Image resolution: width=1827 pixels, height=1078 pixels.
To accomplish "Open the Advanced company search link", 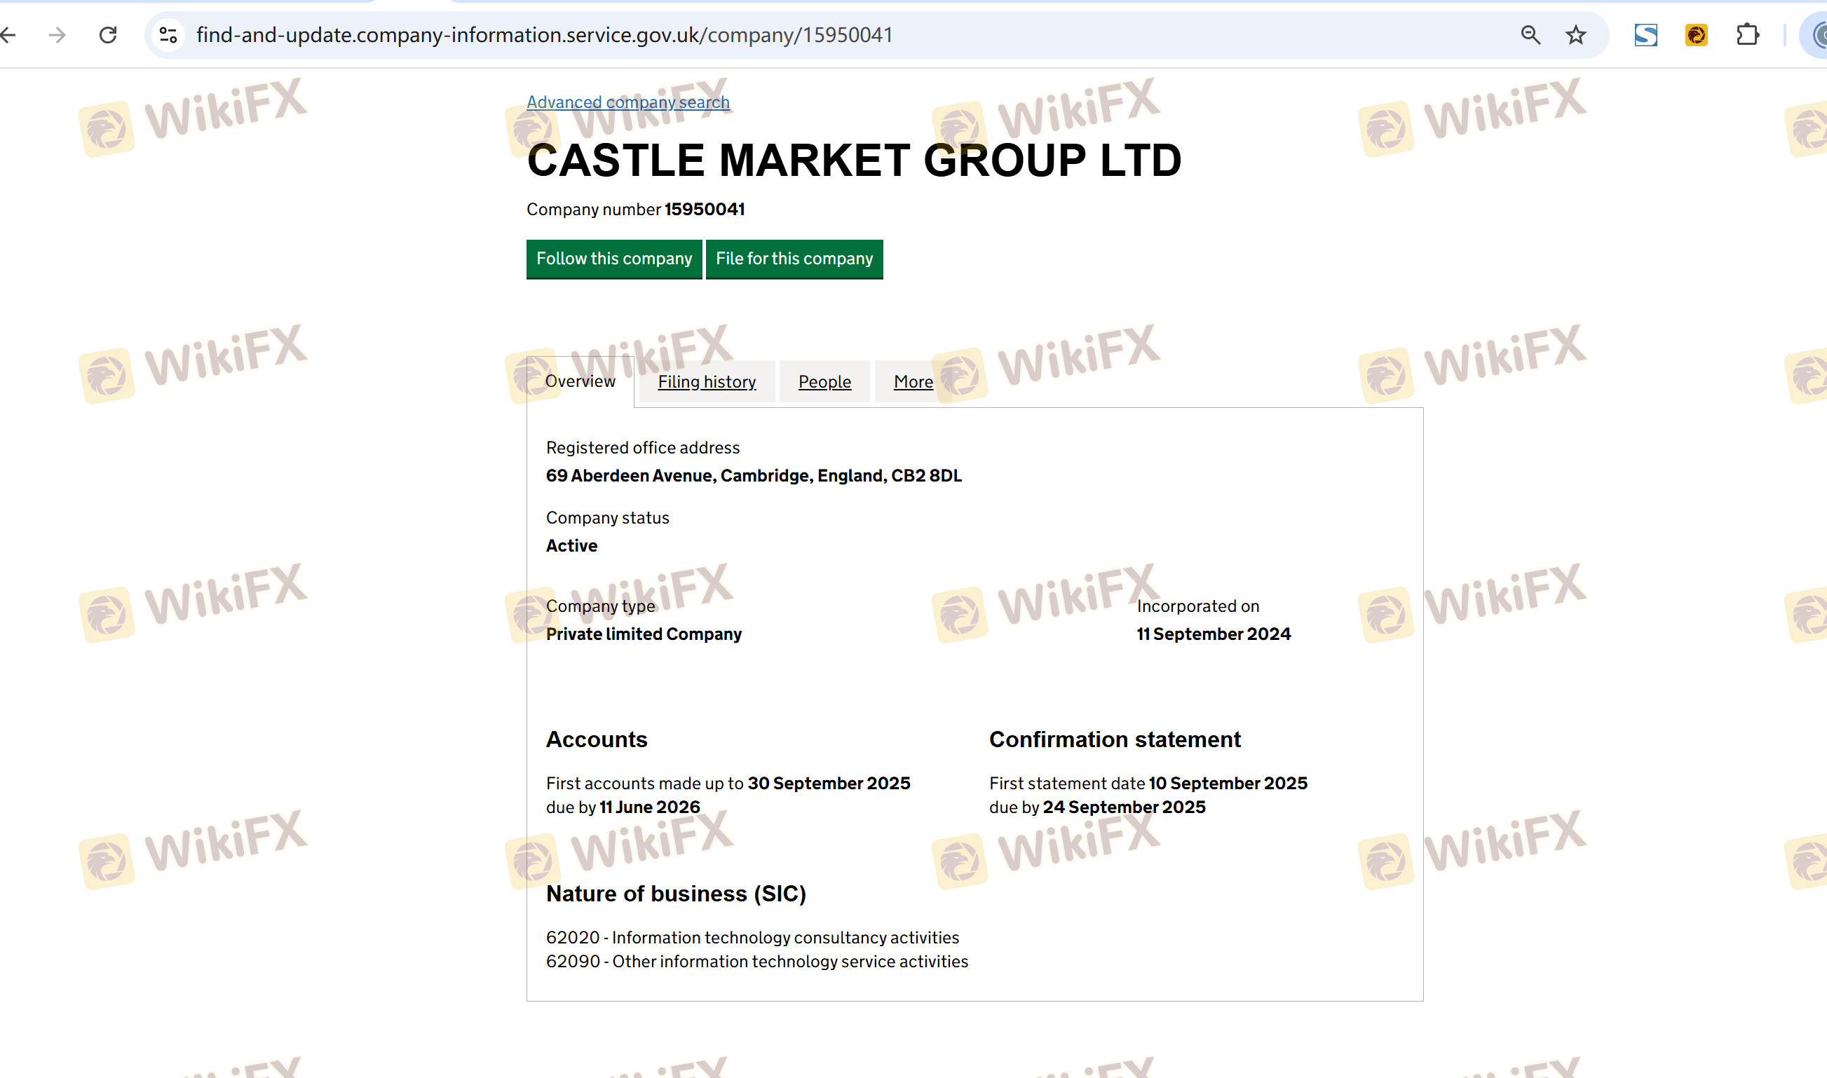I will click(627, 102).
